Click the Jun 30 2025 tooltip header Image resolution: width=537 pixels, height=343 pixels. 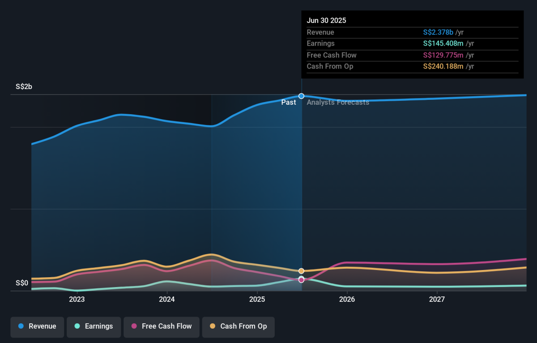coord(326,21)
